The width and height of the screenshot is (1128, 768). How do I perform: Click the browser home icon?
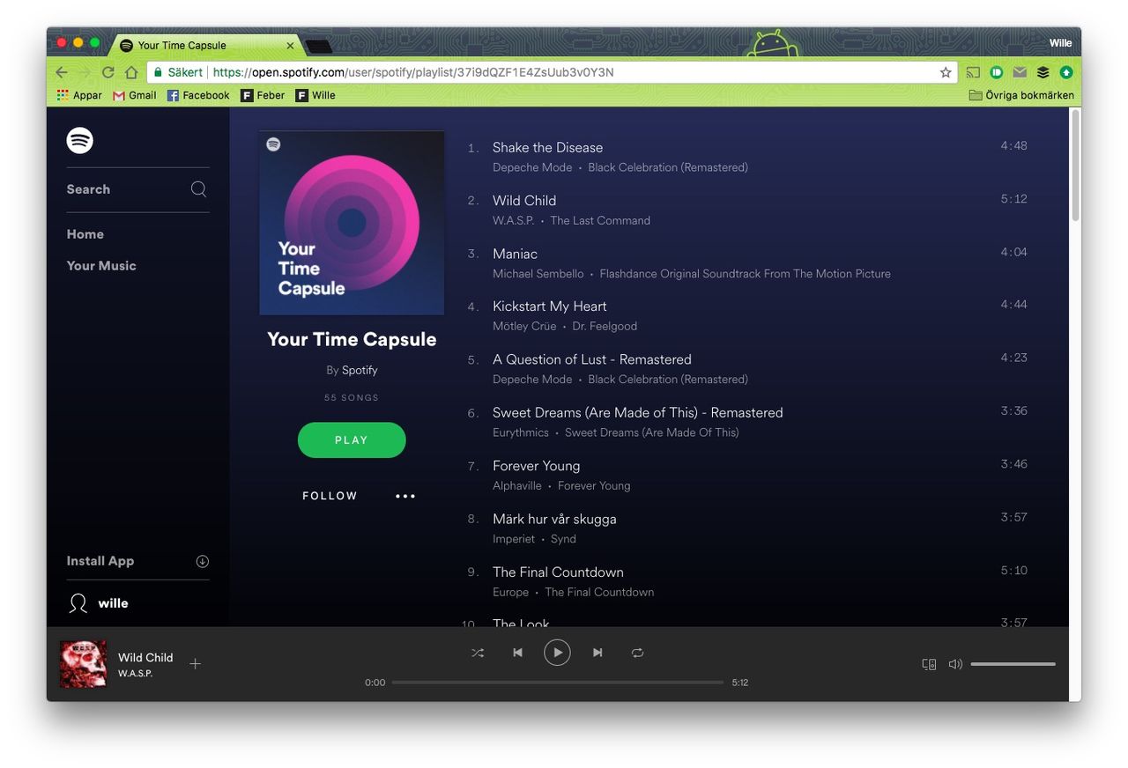click(131, 72)
